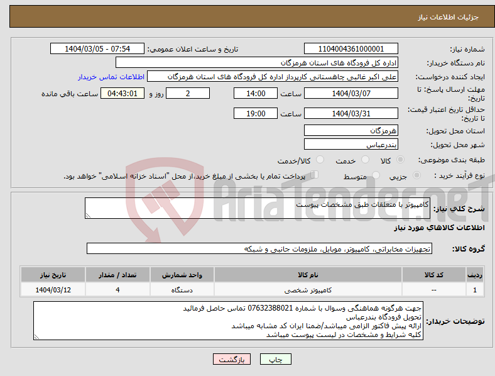Click the جزئیات اطلاعات نیاز header title

coord(449,17)
